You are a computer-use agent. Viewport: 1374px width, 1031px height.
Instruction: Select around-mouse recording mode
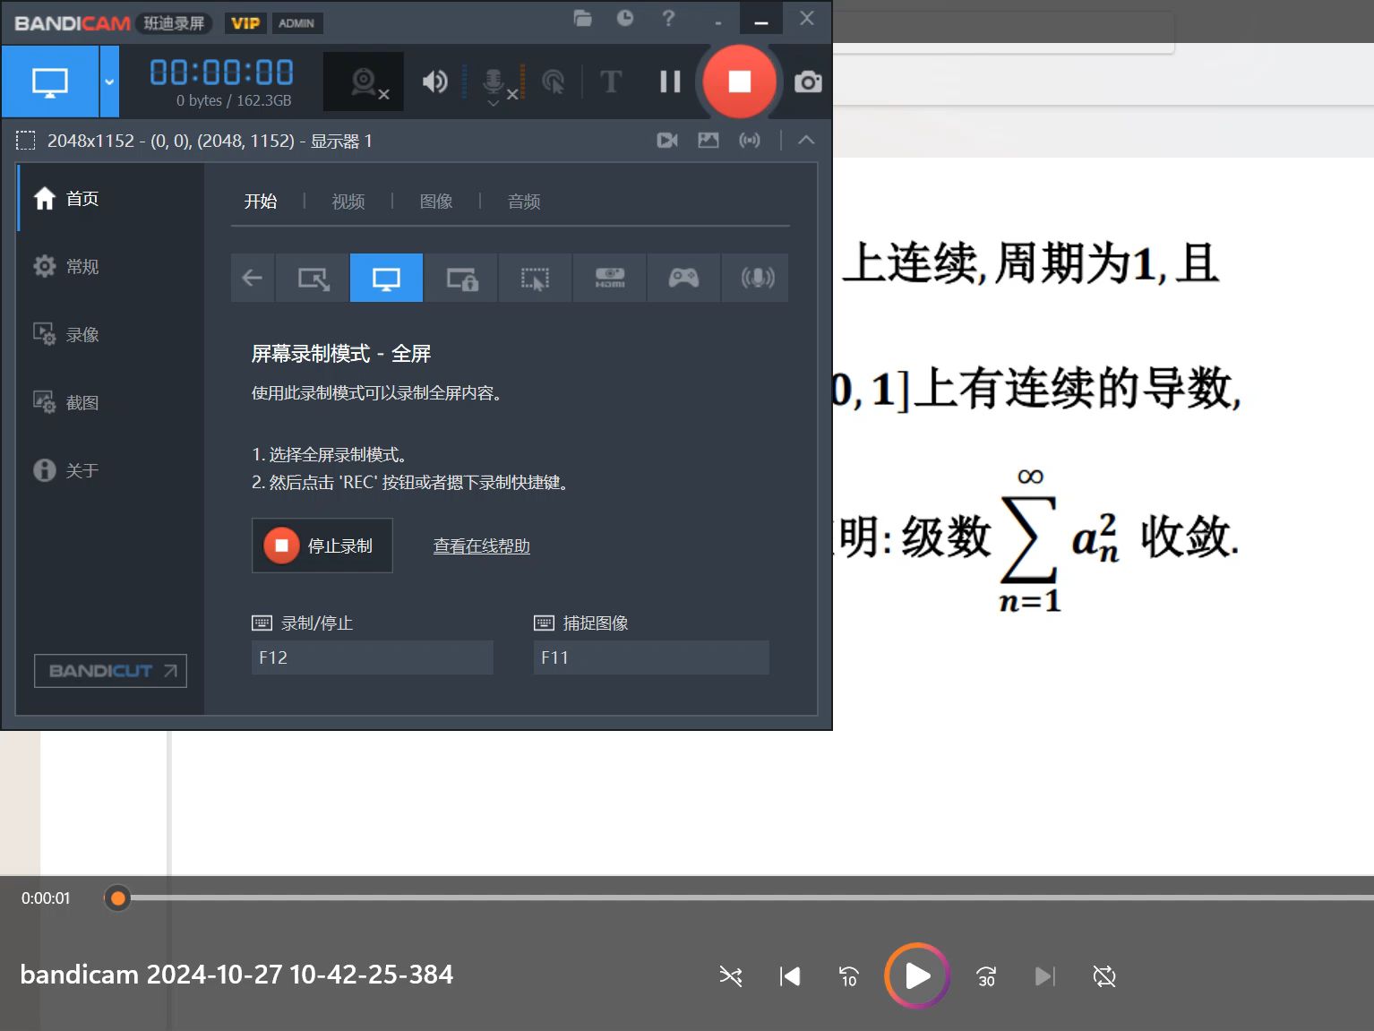coord(535,278)
